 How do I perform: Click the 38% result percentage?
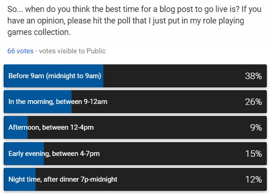(253, 76)
